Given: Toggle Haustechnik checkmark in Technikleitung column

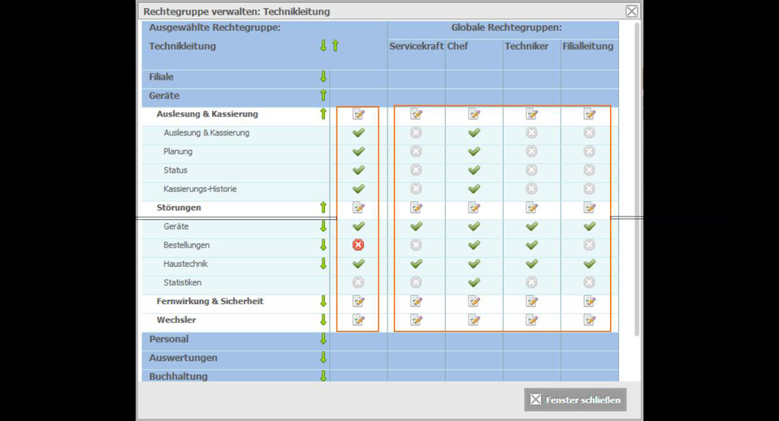Looking at the screenshot, I should click(x=358, y=264).
